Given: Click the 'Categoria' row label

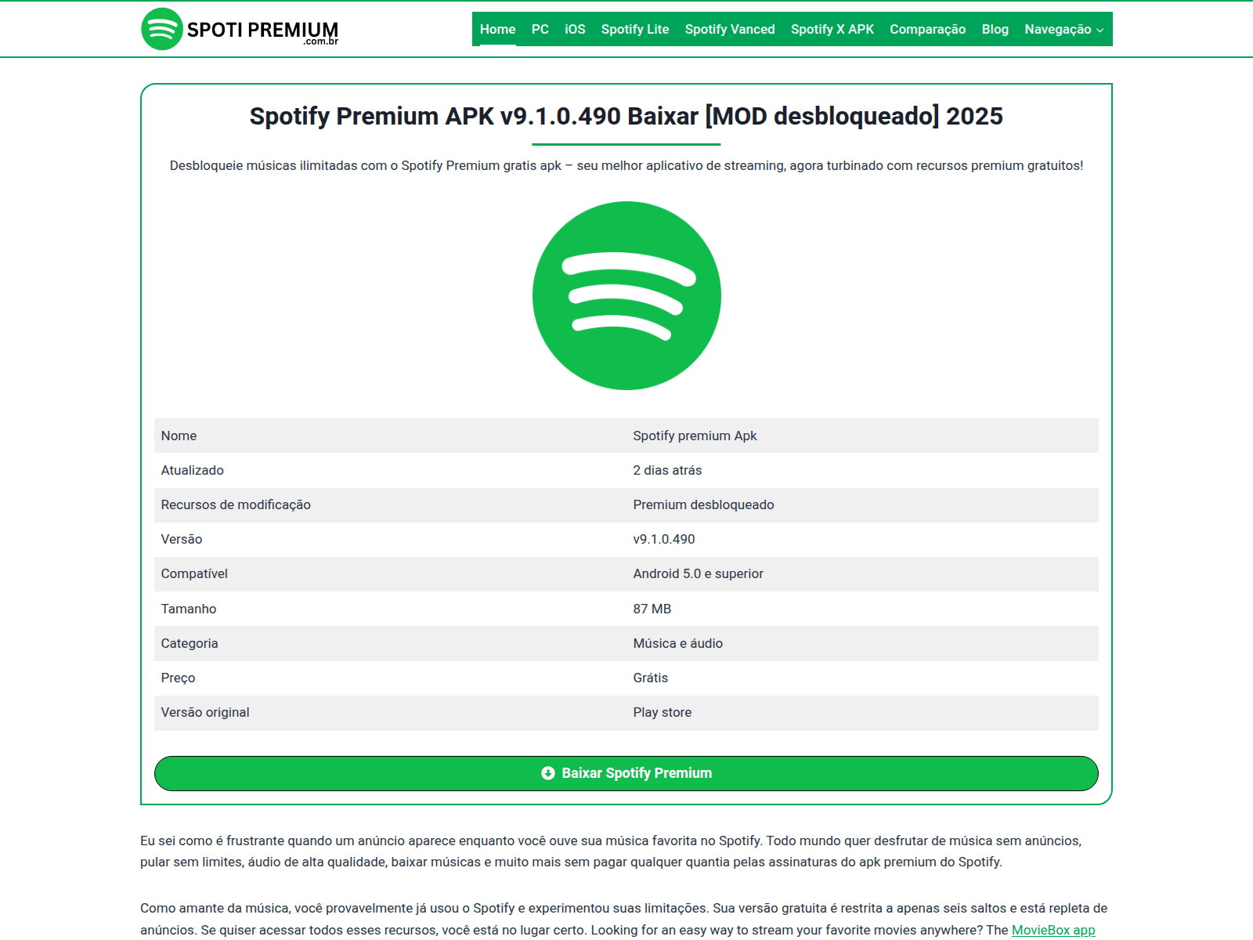Looking at the screenshot, I should point(190,643).
